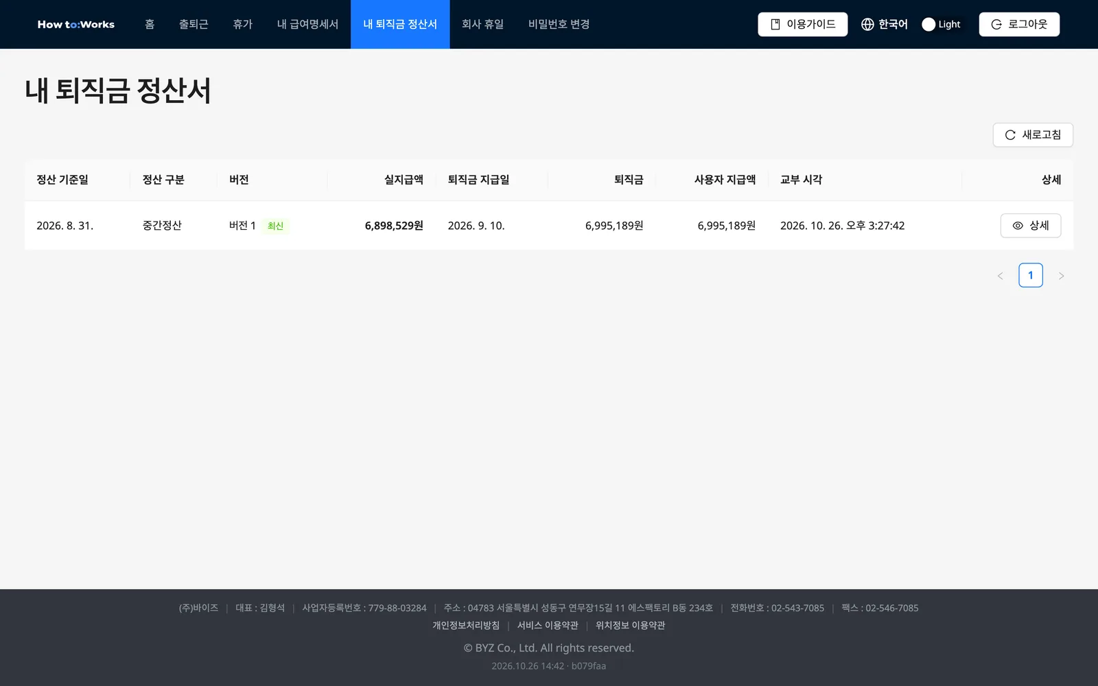Open the 홈 menu item

[x=150, y=24]
